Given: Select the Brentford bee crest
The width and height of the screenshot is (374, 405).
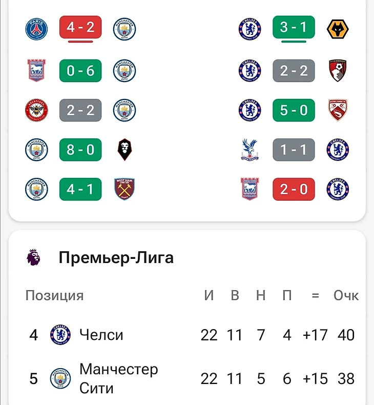Looking at the screenshot, I should click(x=36, y=110).
